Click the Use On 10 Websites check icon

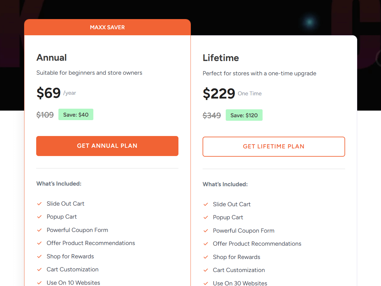[39, 283]
